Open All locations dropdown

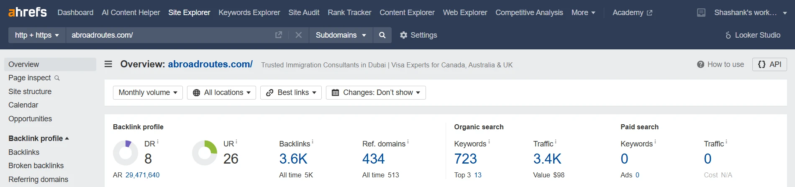point(221,92)
